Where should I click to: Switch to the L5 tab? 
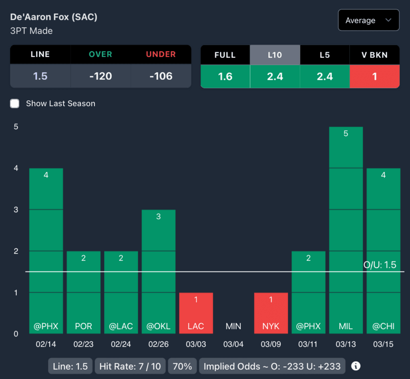[325, 54]
